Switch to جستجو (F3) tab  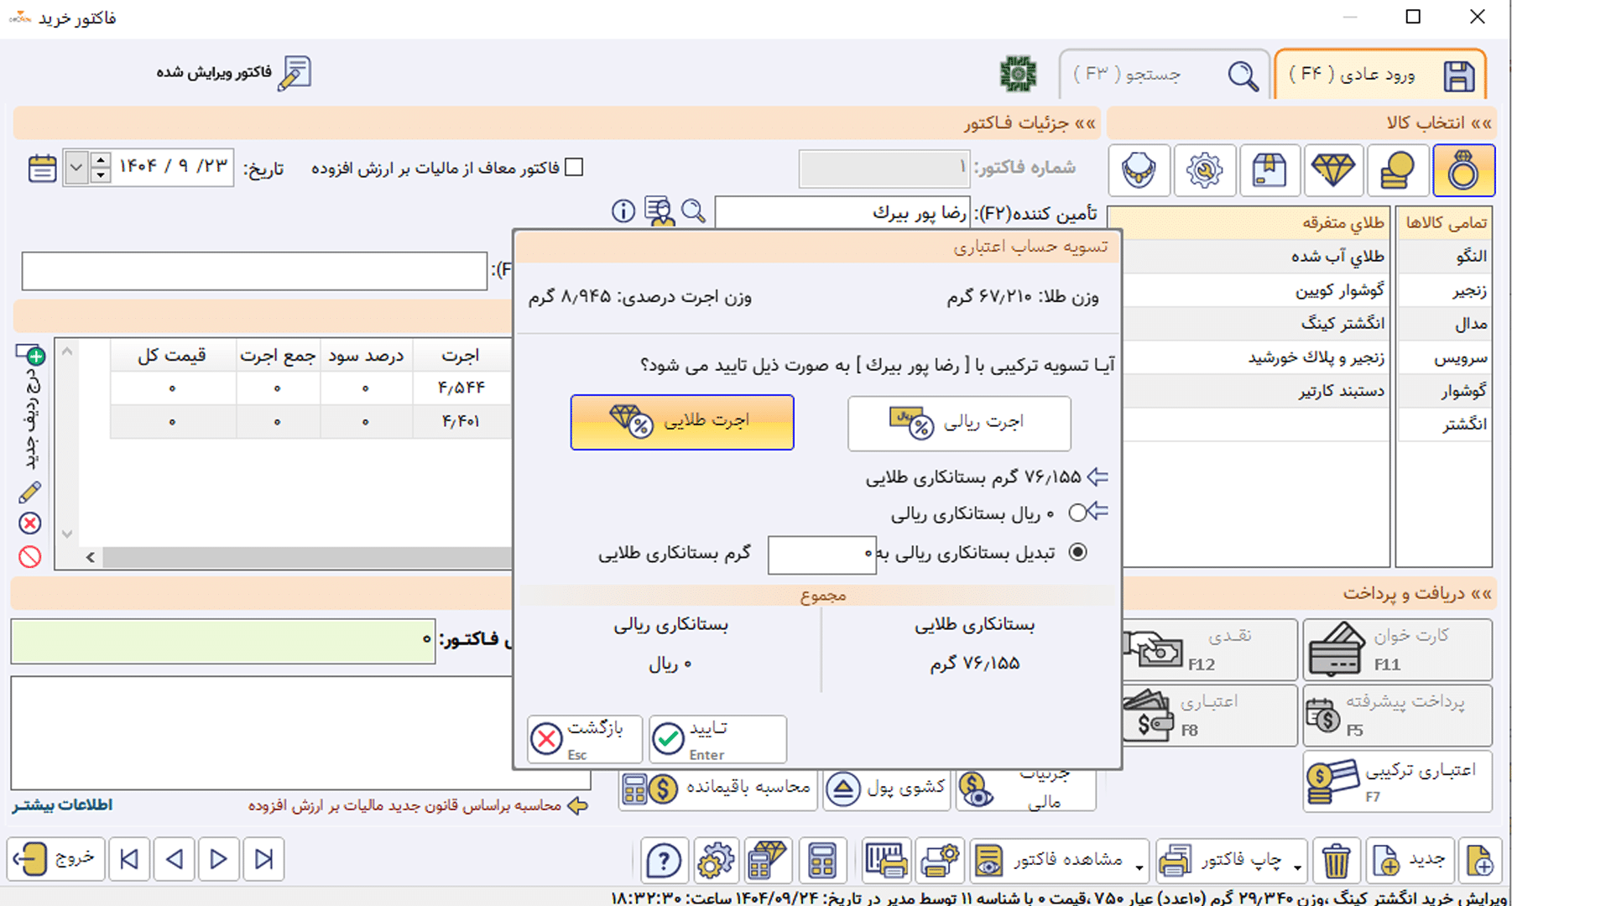pyautogui.click(x=1165, y=75)
